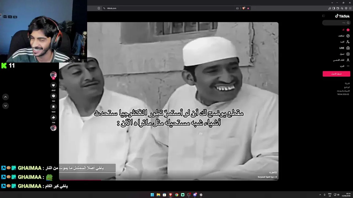Image resolution: width=353 pixels, height=198 pixels.
Task: Like the TikTok video with the heart icon
Action: (x=54, y=85)
